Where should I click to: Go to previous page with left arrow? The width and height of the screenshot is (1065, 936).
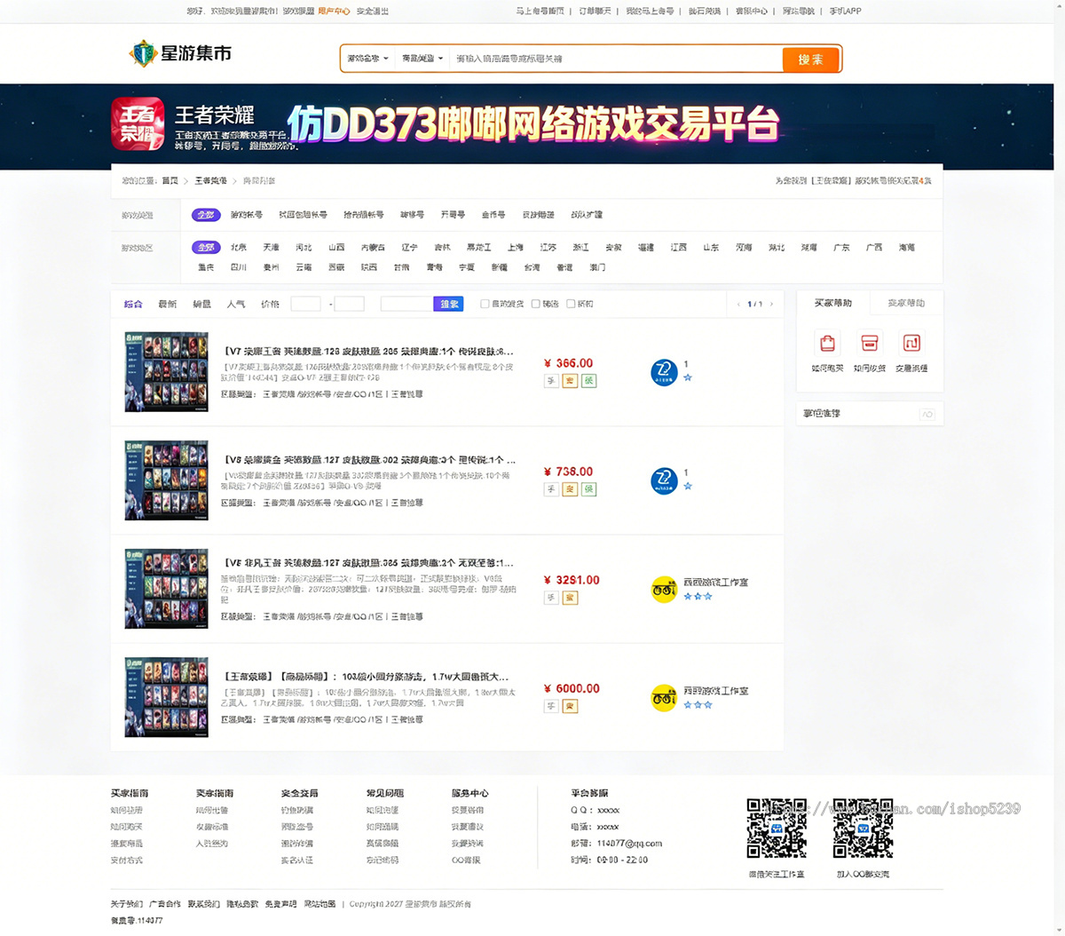coord(738,304)
